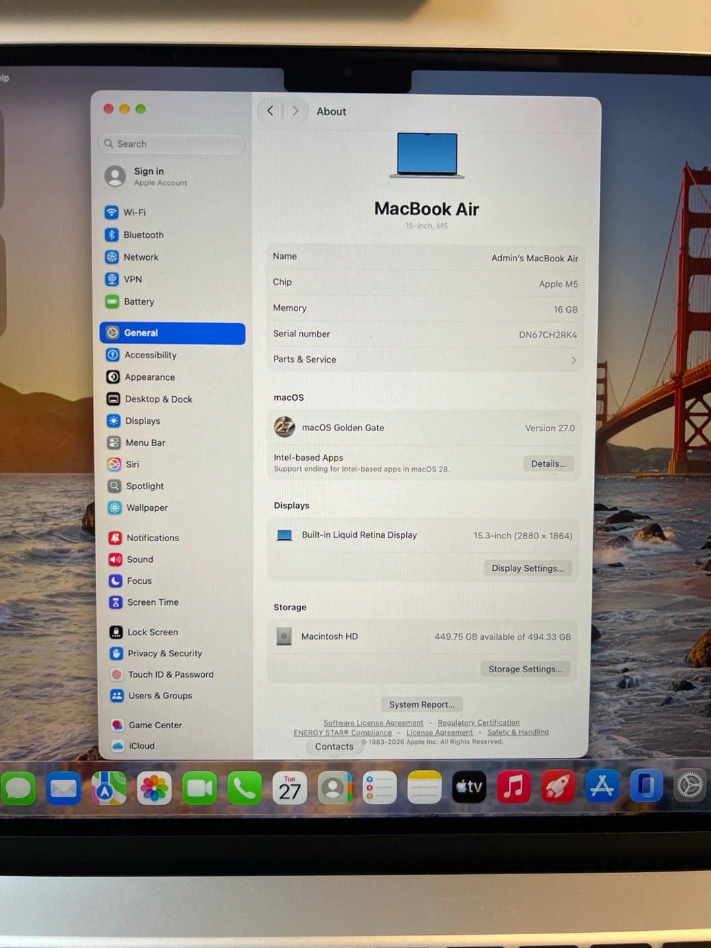Open Safety & Handling link
The image size is (711, 948).
point(517,732)
